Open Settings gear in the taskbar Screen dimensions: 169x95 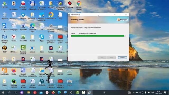tap(71, 93)
